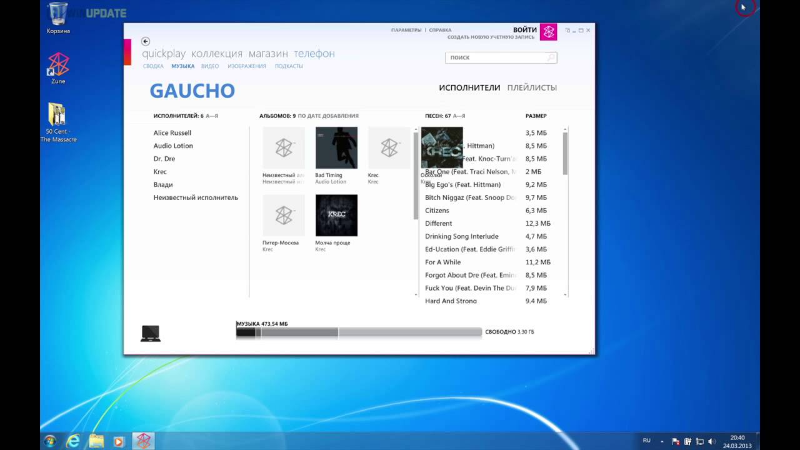Select the unknown album (Неизвестный) tile
Image resolution: width=800 pixels, height=450 pixels.
[284, 147]
